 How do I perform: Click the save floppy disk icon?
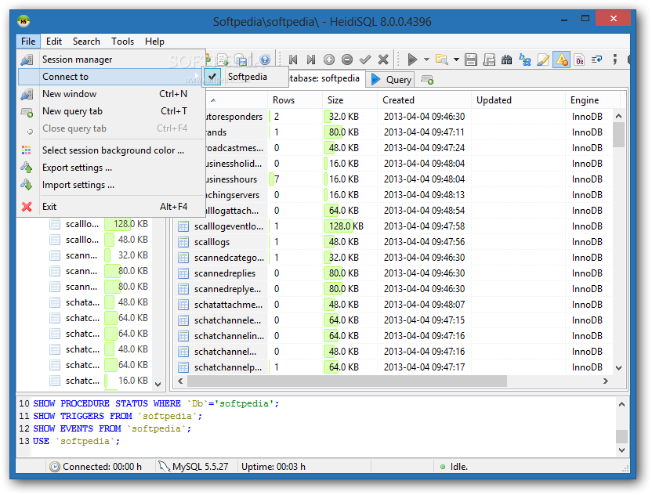[471, 60]
